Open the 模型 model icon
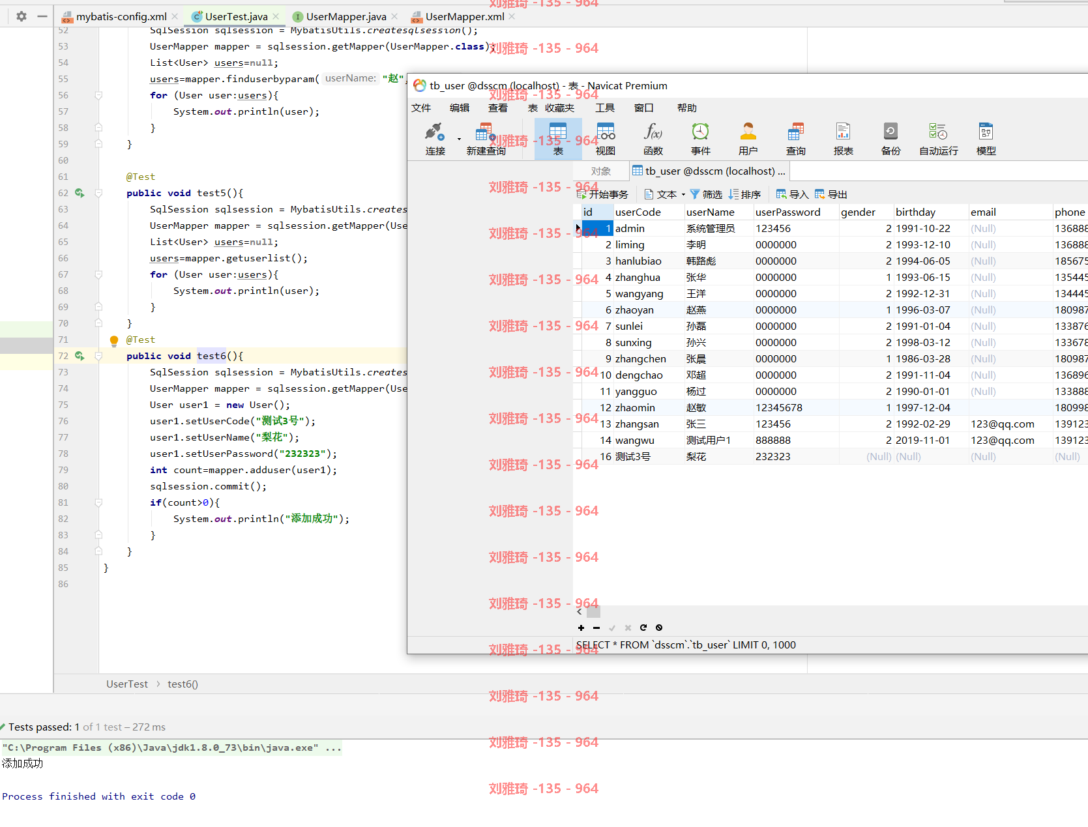Image resolution: width=1088 pixels, height=827 pixels. [x=986, y=139]
